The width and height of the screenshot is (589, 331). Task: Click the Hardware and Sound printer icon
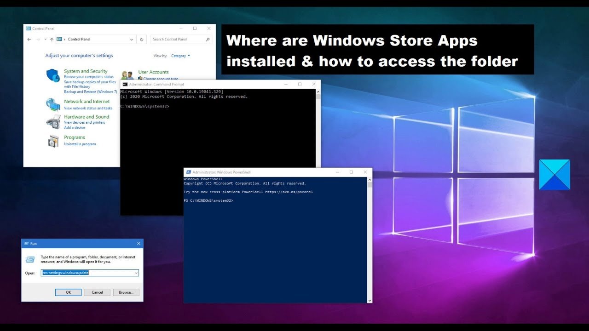(x=53, y=121)
